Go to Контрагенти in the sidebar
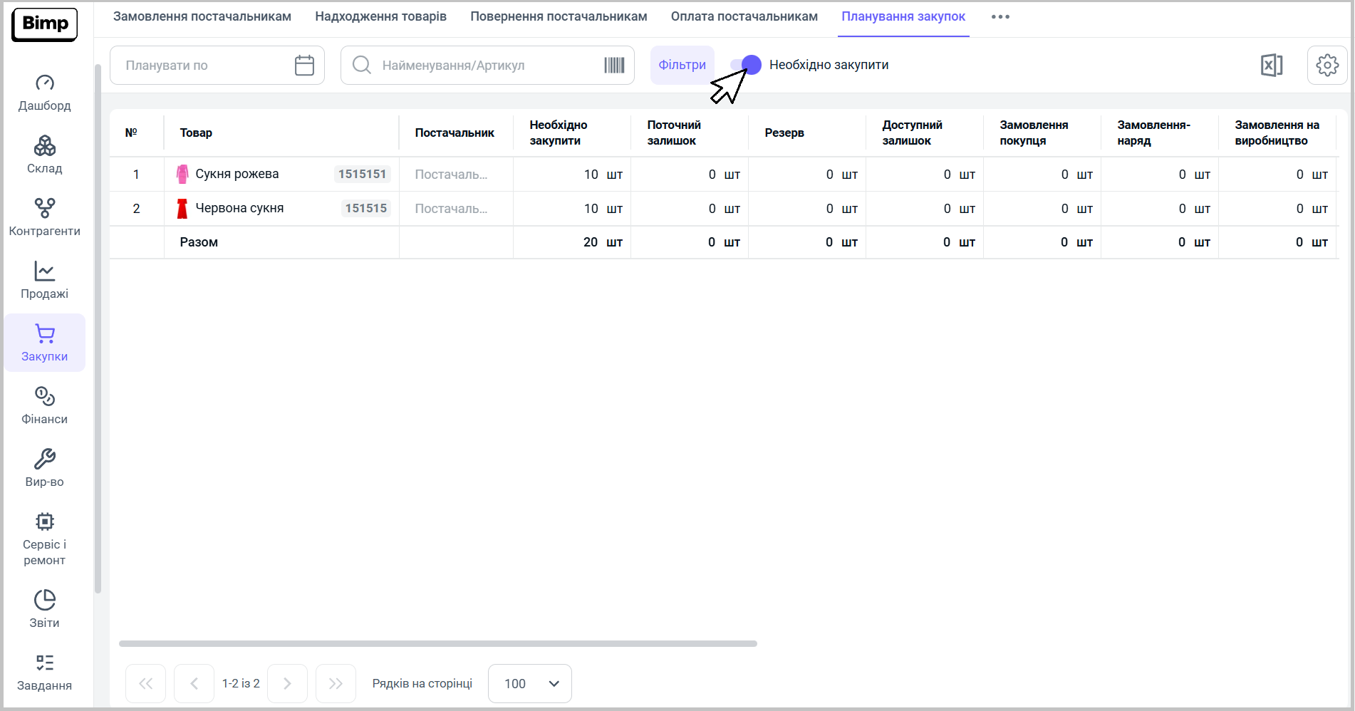 44,218
